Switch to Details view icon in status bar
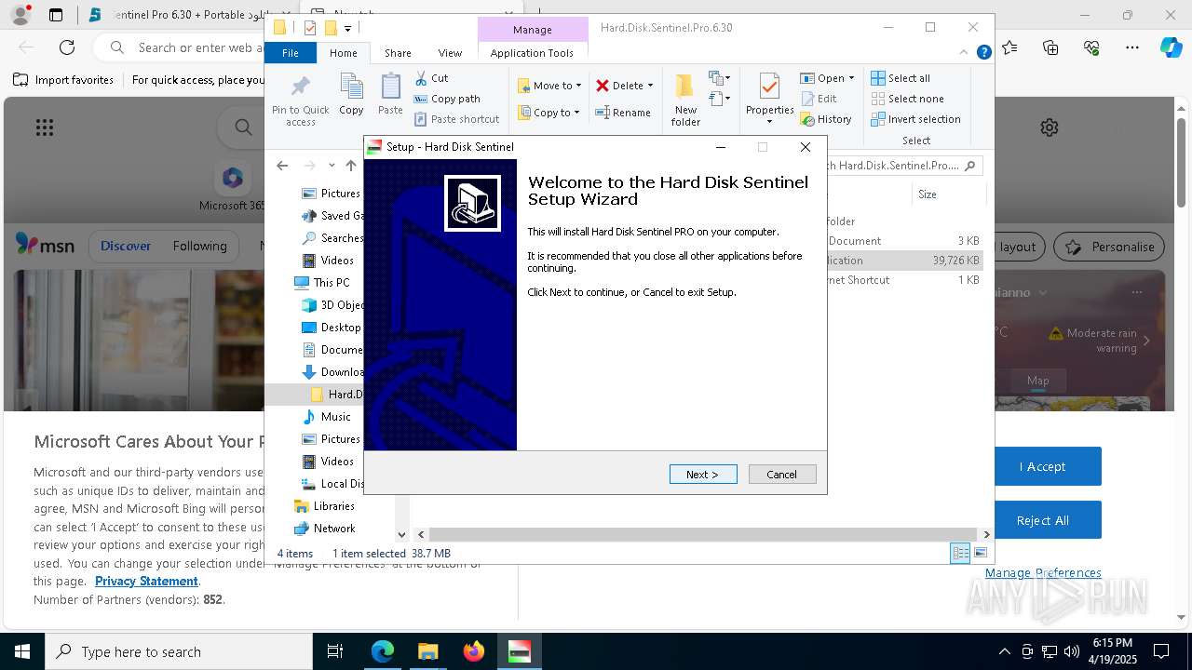 click(960, 554)
